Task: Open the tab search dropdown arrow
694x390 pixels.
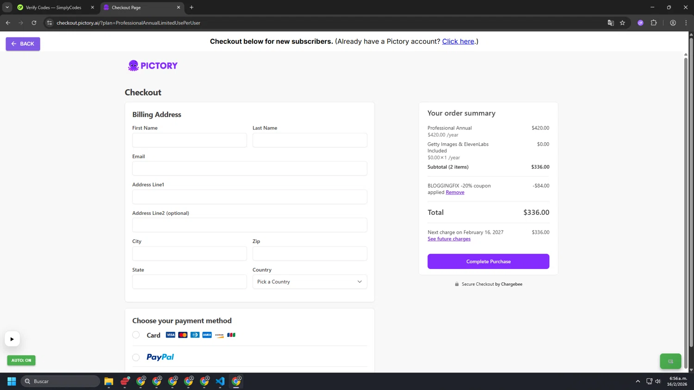Action: [x=7, y=7]
